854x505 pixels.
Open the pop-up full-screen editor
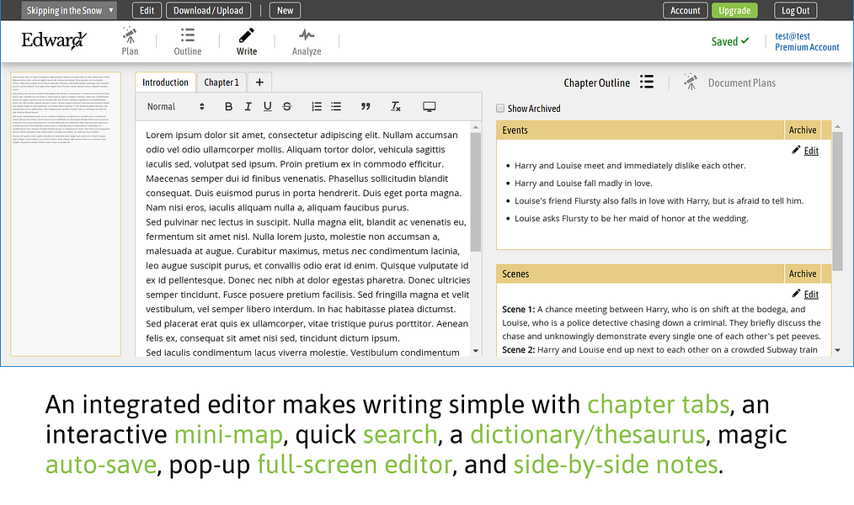(430, 107)
